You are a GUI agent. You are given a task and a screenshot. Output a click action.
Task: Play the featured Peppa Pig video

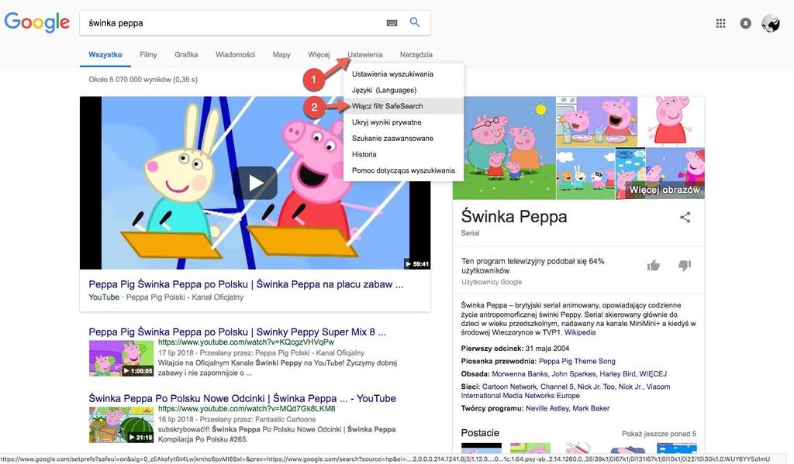[255, 183]
